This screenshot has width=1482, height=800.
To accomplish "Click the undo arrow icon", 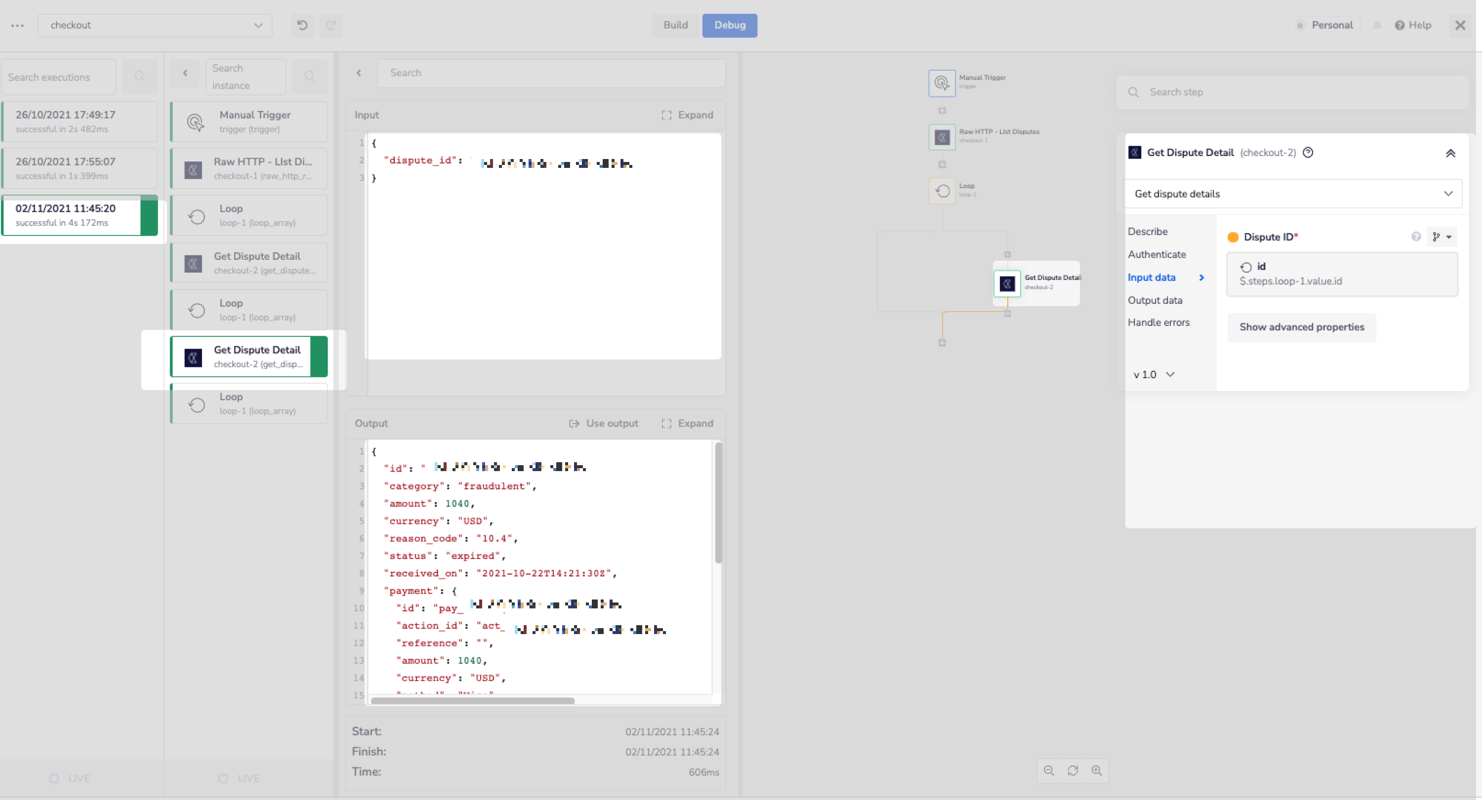I will (302, 25).
